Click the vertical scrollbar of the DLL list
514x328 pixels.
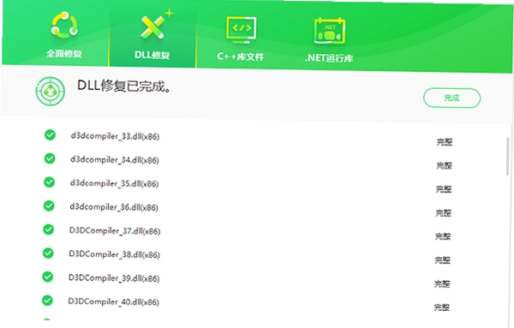[x=508, y=157]
